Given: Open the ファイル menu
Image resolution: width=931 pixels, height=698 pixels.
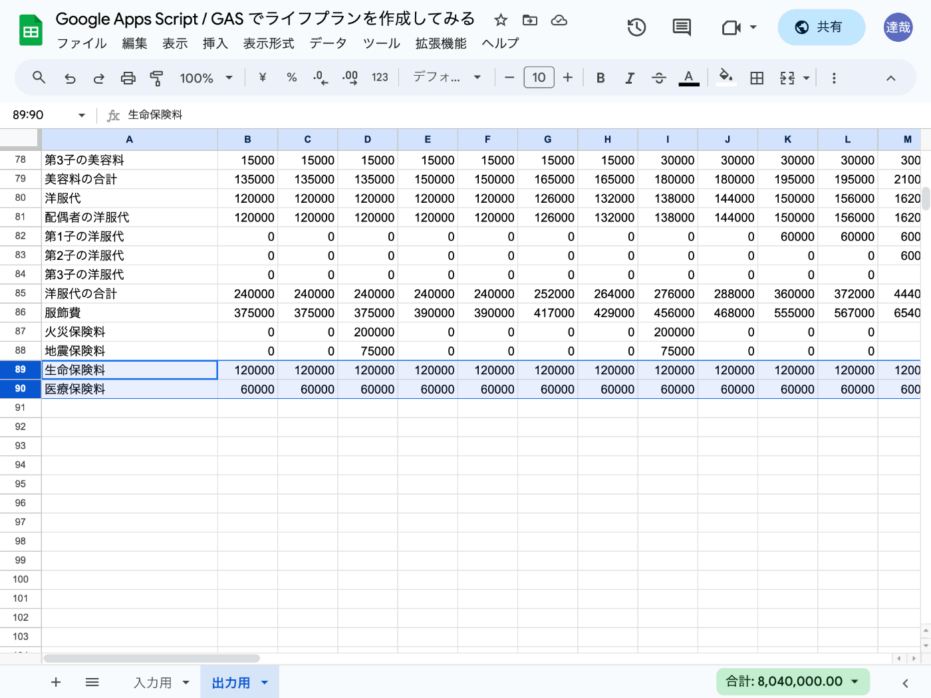Looking at the screenshot, I should click(82, 43).
